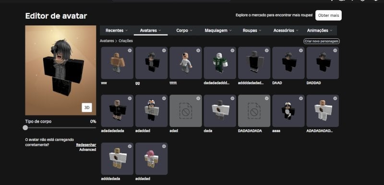
Task: Open settings gear on the ttttt avatar card
Action: click(198, 50)
